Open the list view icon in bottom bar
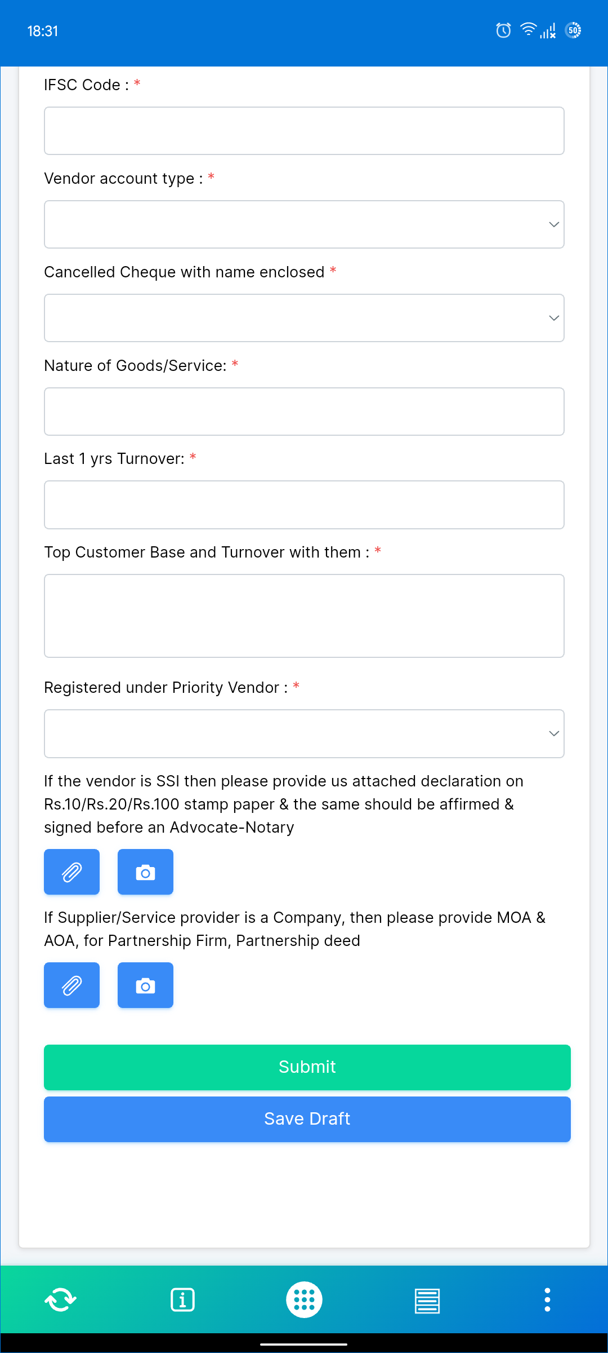 (x=426, y=1299)
